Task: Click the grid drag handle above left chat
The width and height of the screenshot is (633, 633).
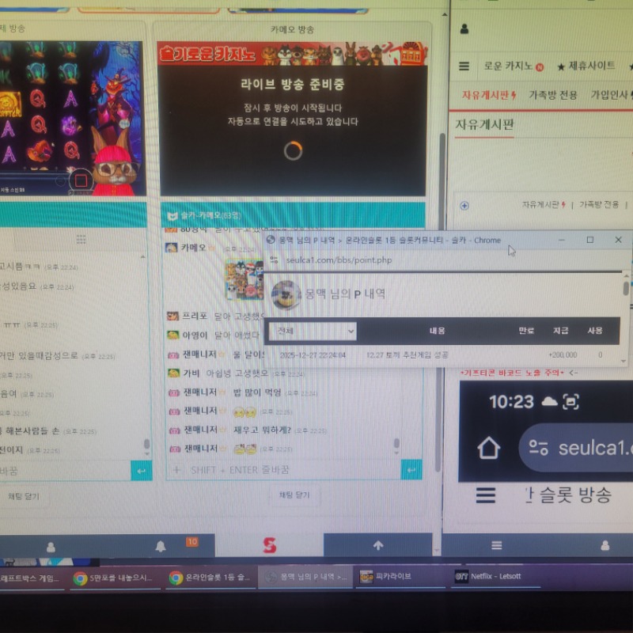Action: click(x=81, y=239)
